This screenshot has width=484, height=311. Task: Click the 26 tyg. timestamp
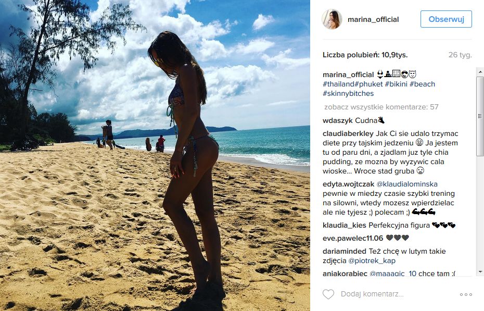point(460,55)
